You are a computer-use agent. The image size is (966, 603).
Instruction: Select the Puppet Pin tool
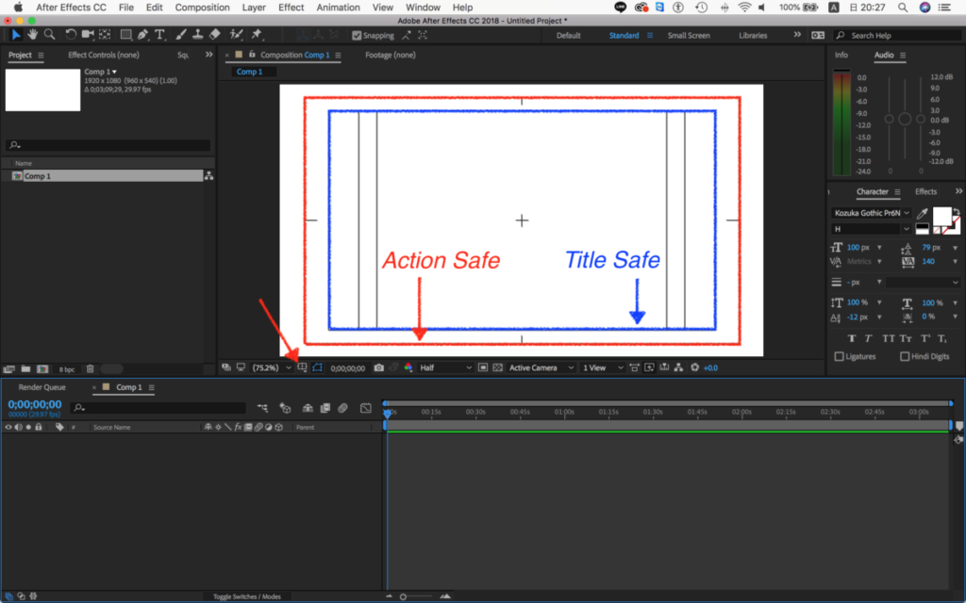257,35
